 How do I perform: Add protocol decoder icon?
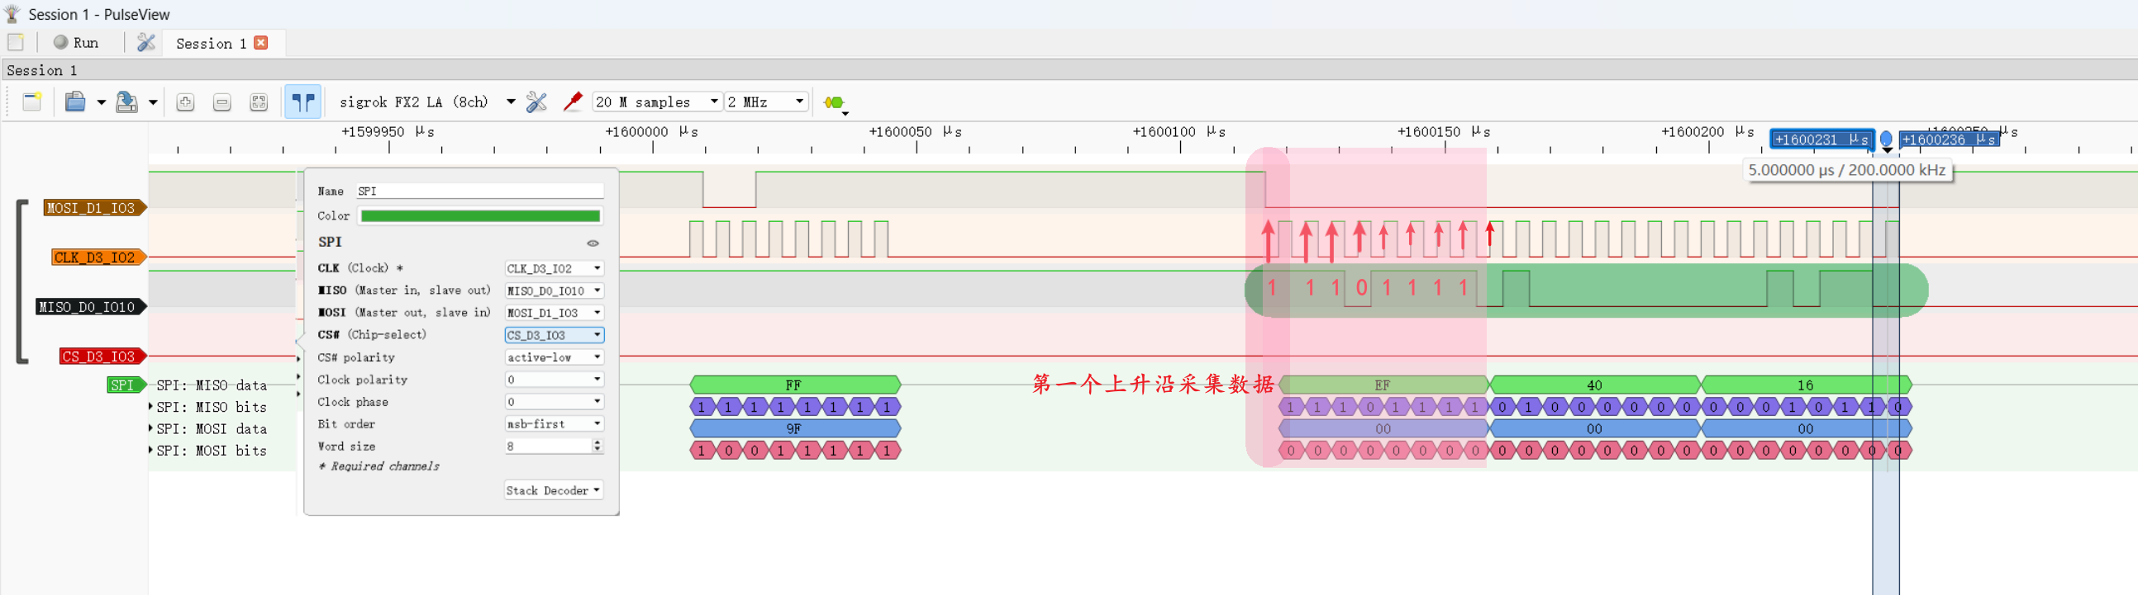835,103
